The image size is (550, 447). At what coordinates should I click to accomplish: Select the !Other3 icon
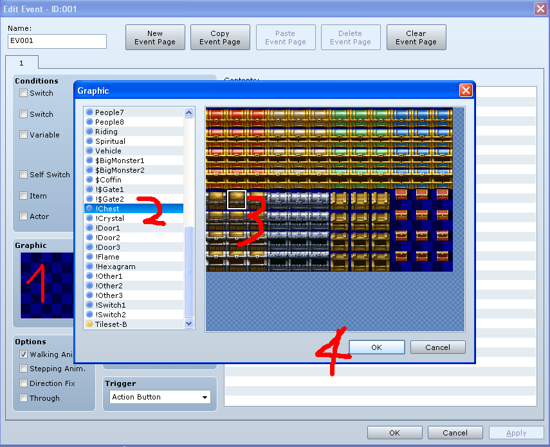89,295
